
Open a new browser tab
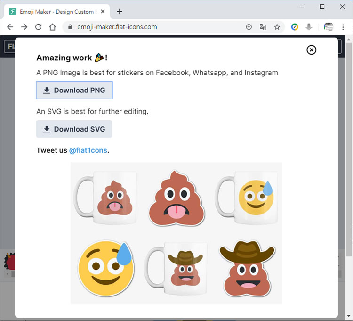coord(120,11)
